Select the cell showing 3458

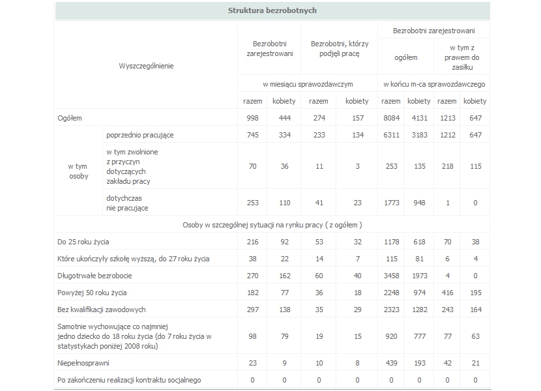click(x=390, y=276)
